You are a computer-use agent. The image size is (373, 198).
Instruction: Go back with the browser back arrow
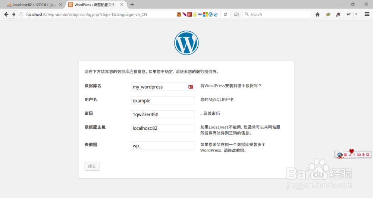pyautogui.click(x=6, y=15)
